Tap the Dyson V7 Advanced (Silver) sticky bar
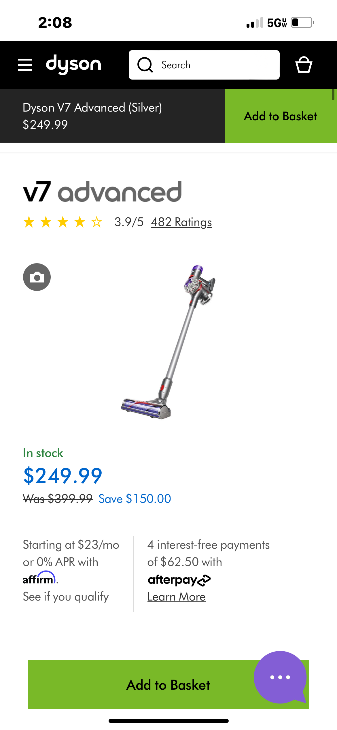337x730 pixels. pyautogui.click(x=92, y=116)
